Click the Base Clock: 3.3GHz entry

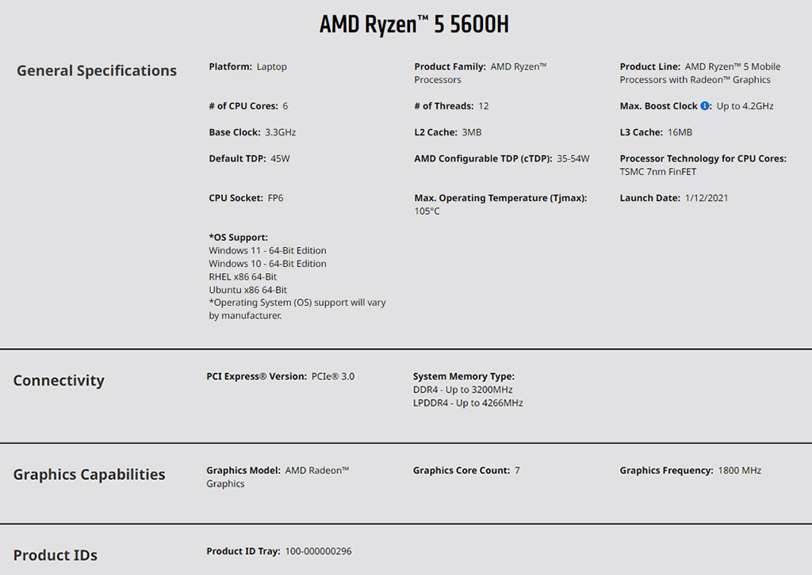(252, 132)
